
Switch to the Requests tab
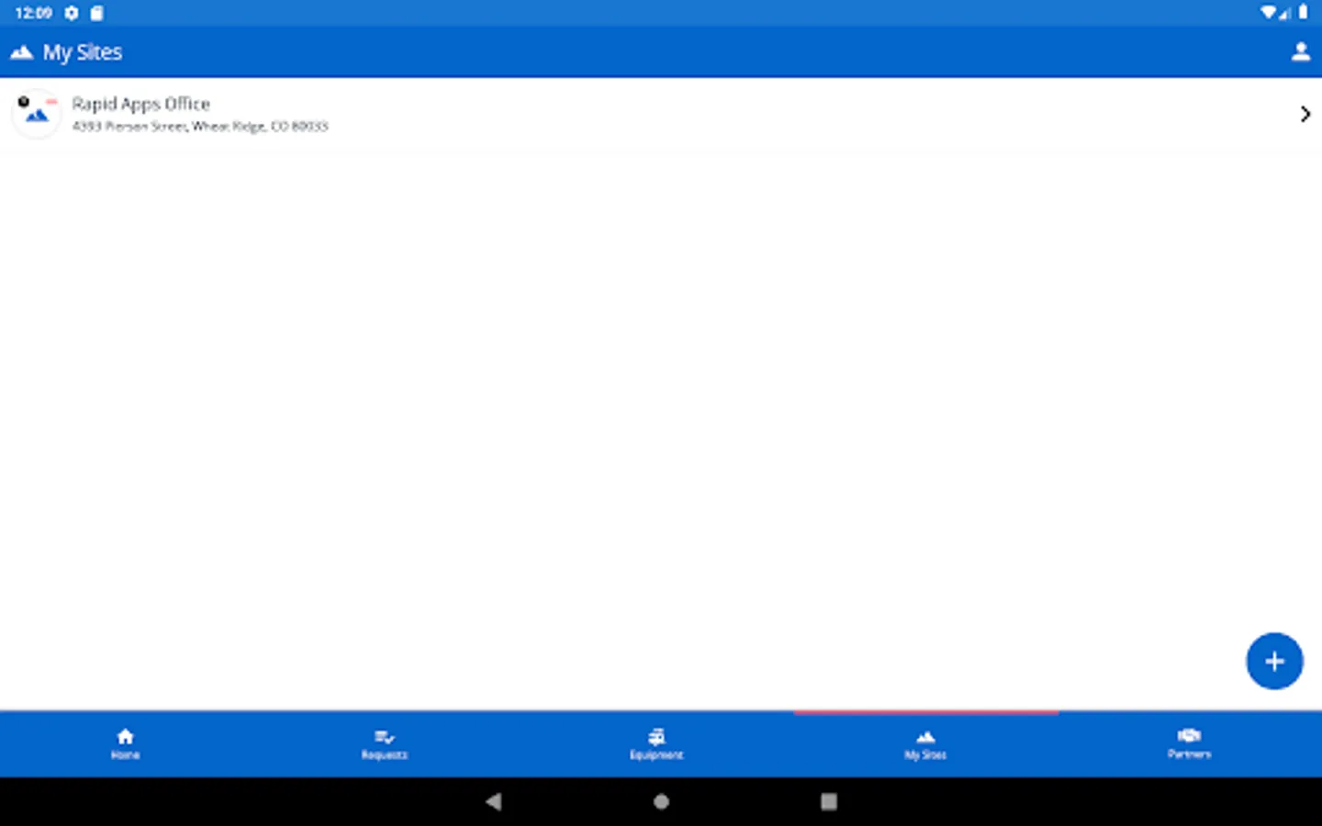coord(385,743)
